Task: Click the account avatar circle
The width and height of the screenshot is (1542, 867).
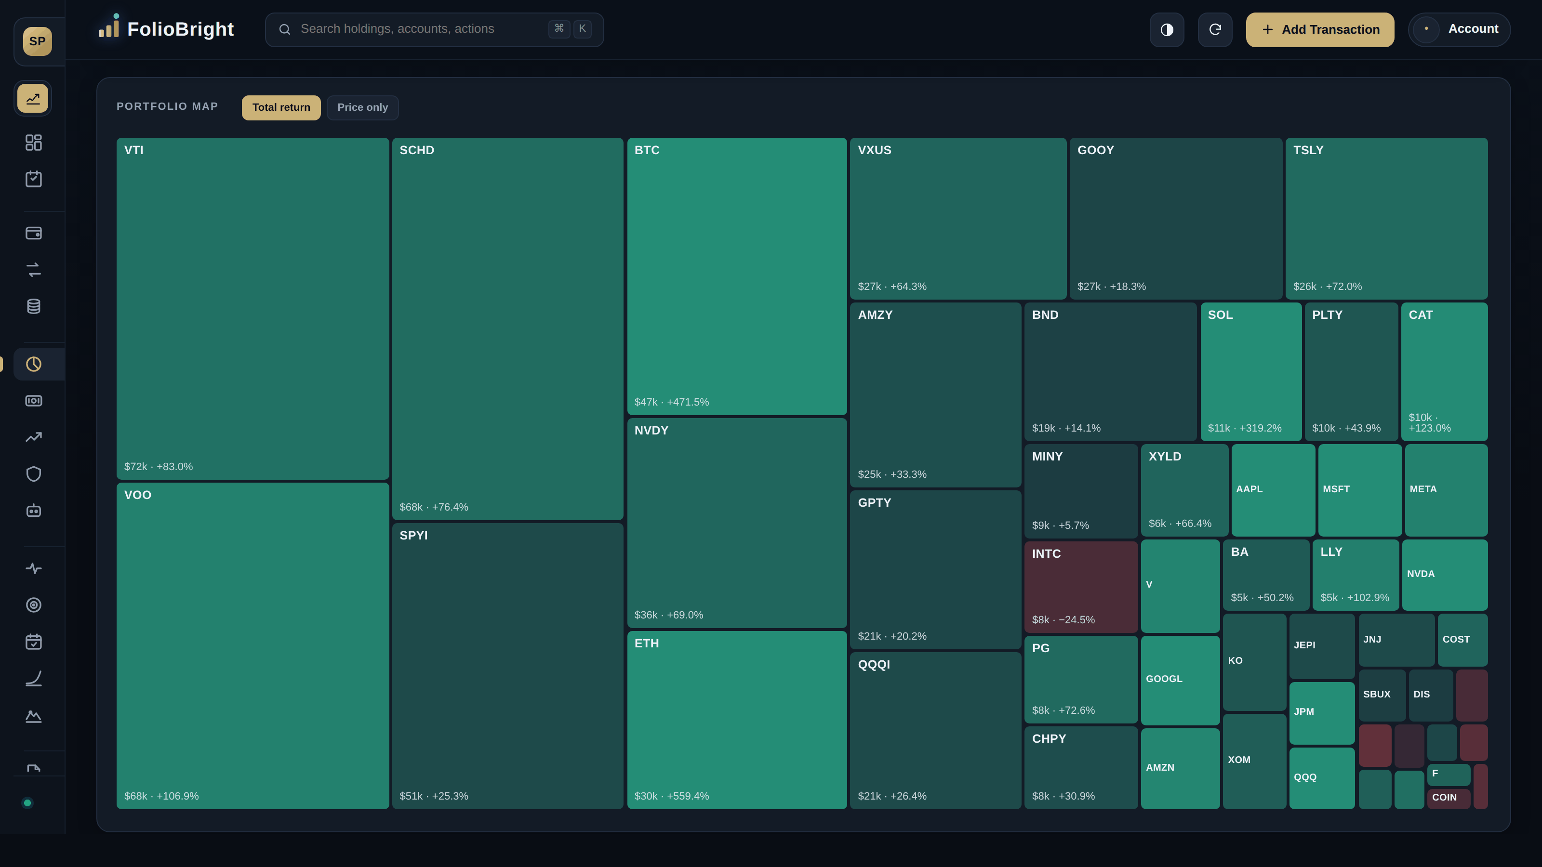Action: (1426, 29)
